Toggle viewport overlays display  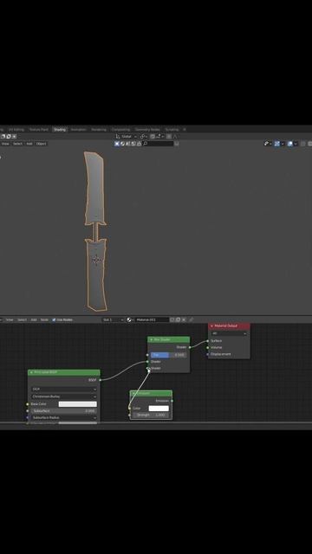(290, 144)
